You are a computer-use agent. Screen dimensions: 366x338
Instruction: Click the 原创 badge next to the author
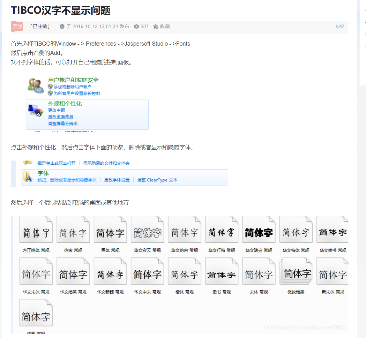17,26
